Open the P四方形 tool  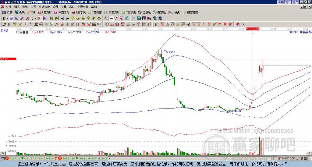(45, 12)
